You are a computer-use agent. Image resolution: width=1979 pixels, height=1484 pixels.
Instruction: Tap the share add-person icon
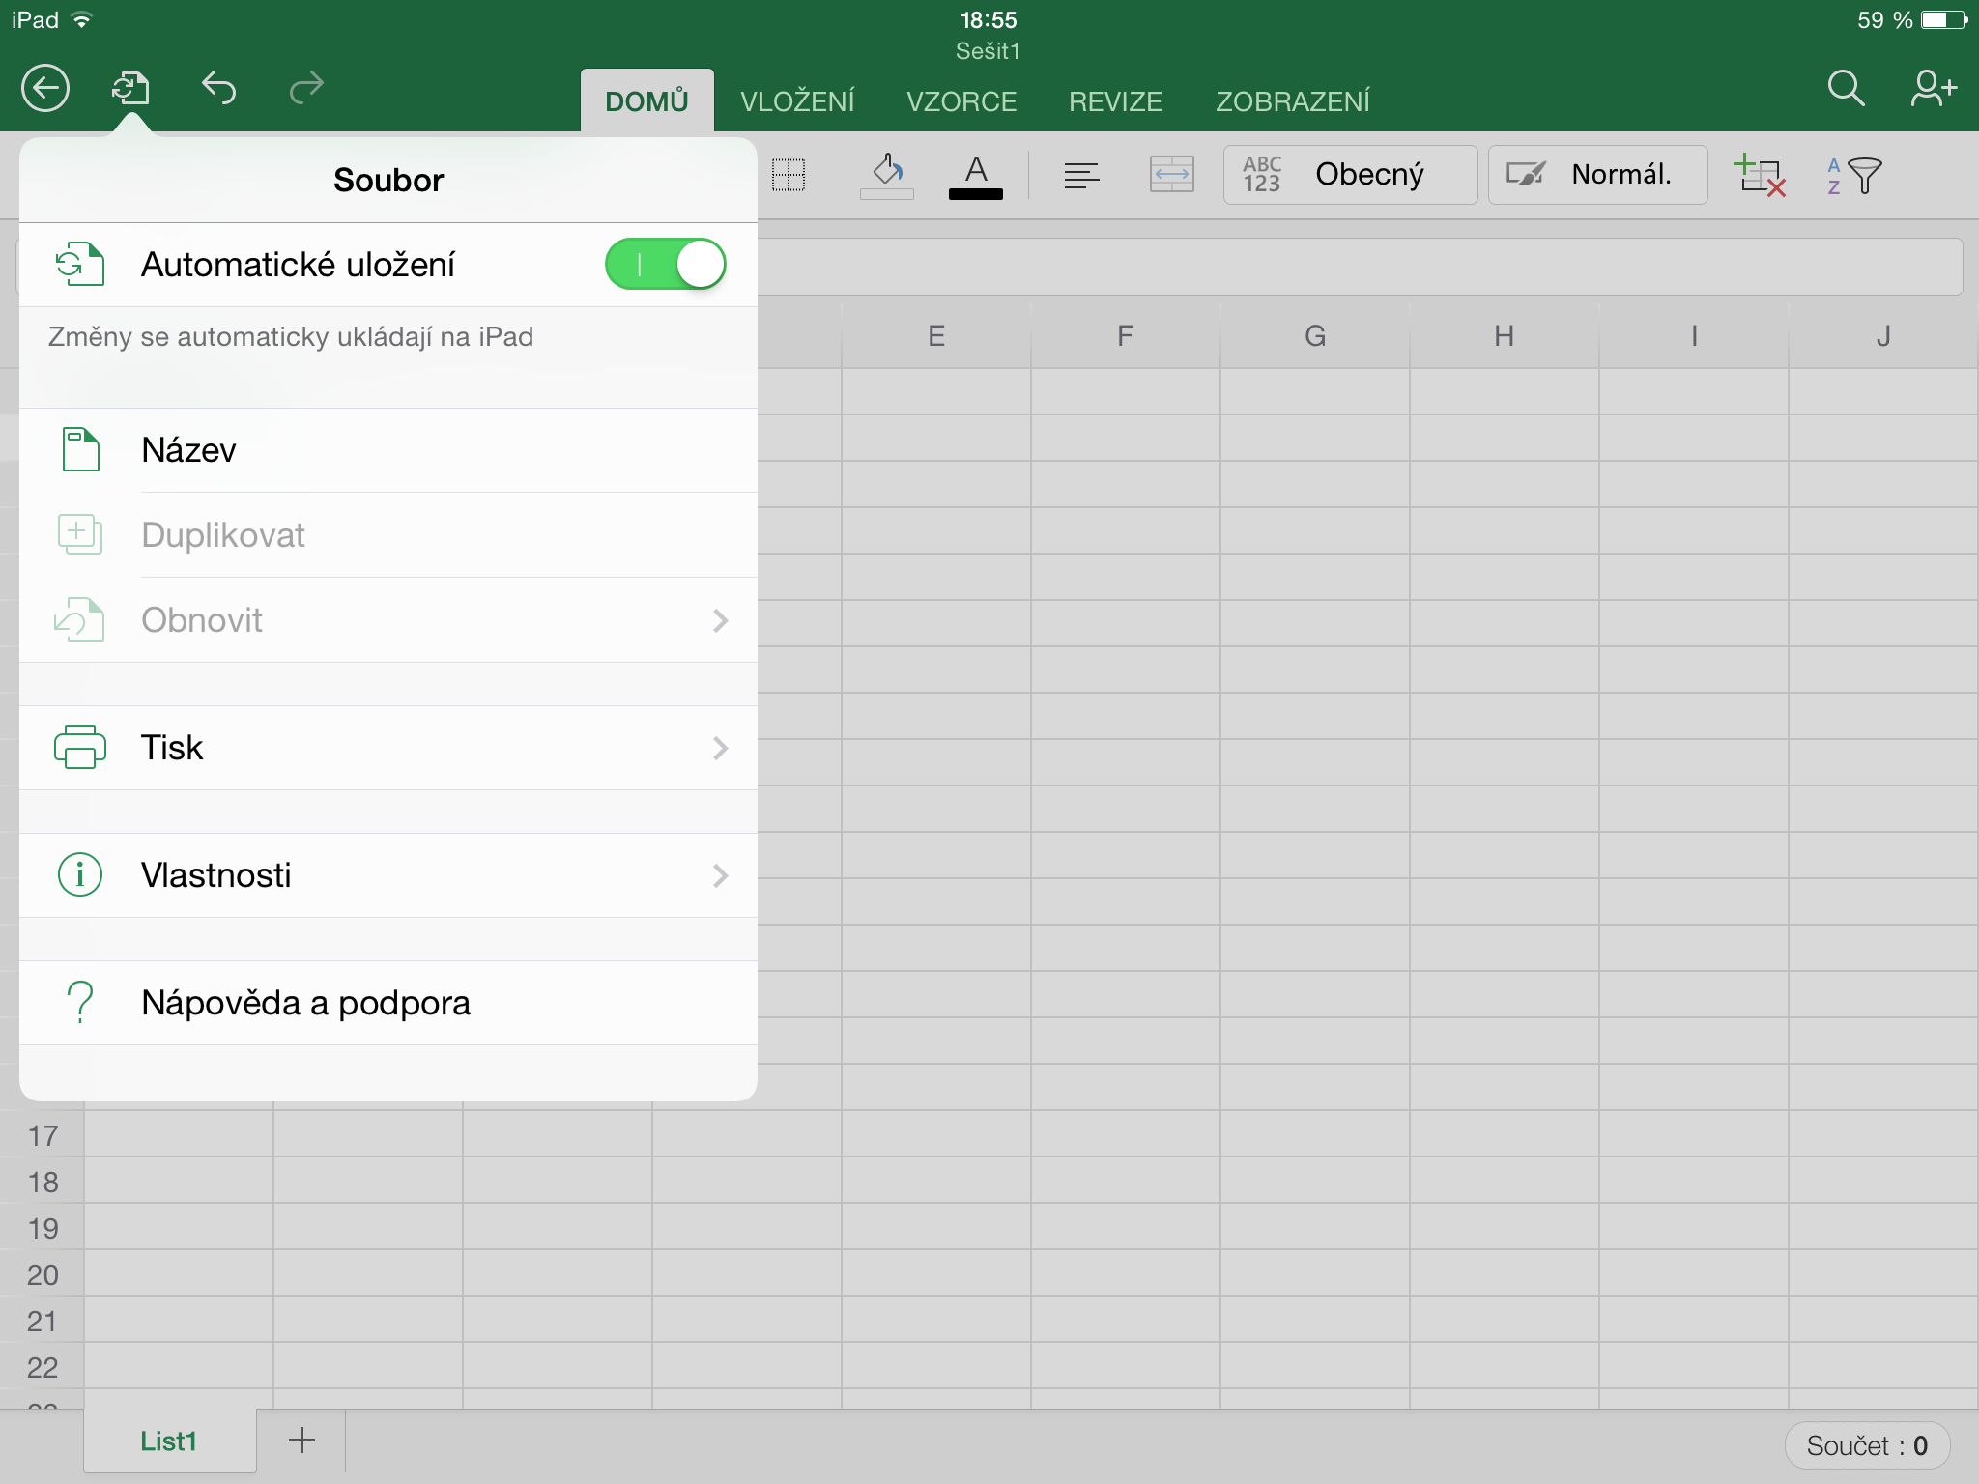(1933, 89)
